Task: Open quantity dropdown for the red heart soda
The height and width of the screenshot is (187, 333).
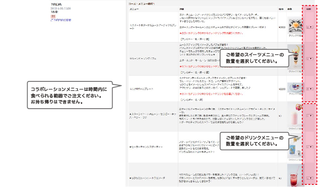Action: [x=309, y=177]
